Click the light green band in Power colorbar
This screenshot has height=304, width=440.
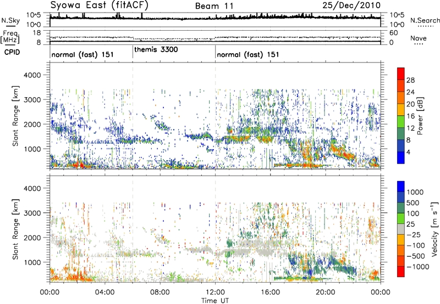tap(401, 122)
